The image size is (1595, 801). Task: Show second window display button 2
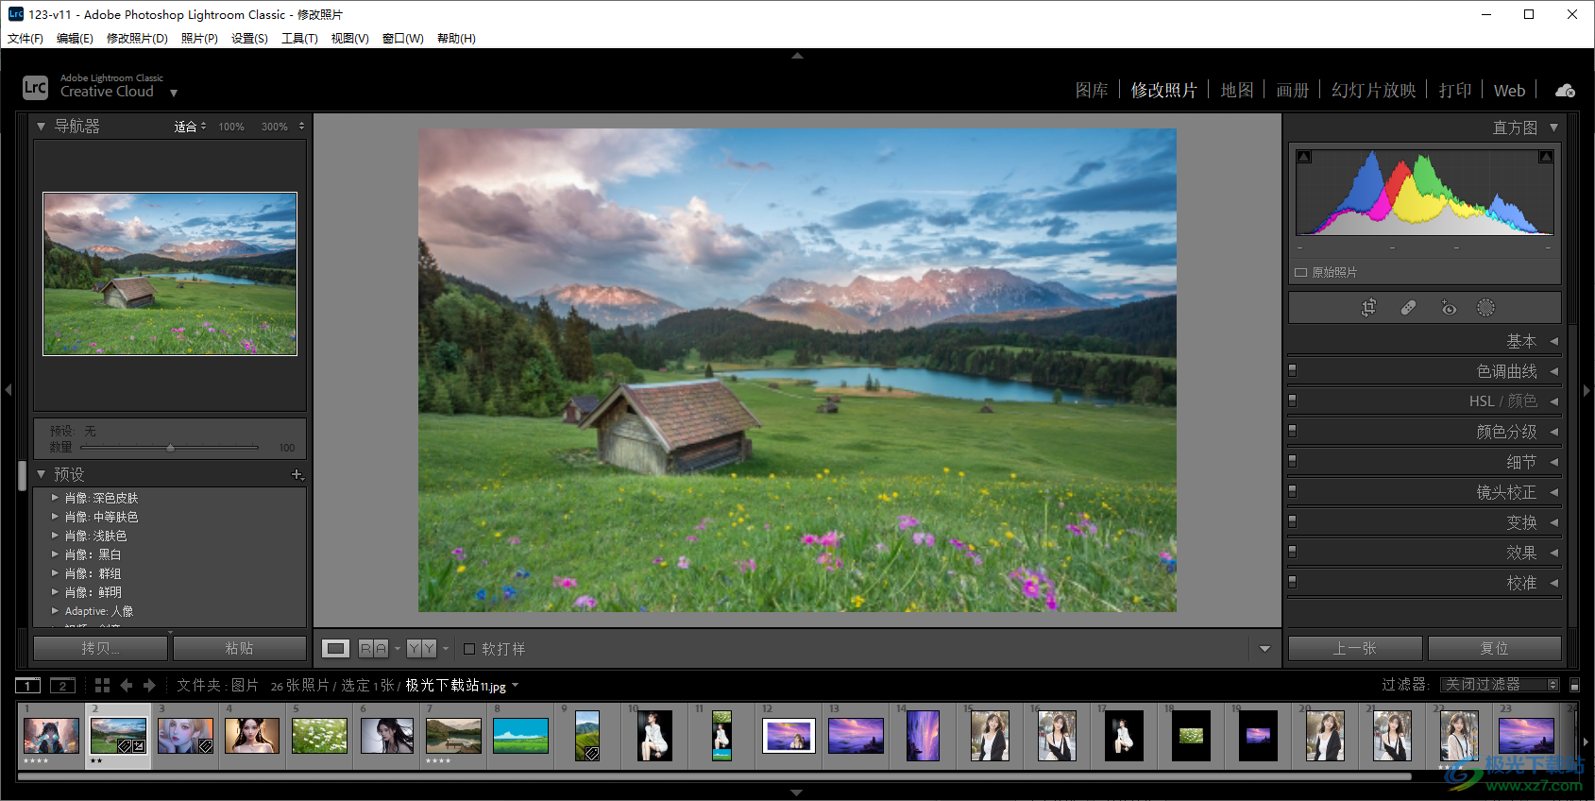point(63,685)
